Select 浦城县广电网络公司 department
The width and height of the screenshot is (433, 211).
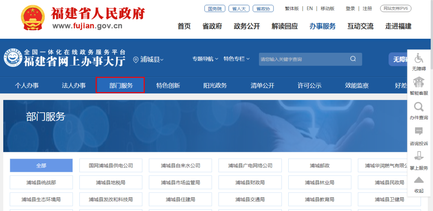(250, 165)
